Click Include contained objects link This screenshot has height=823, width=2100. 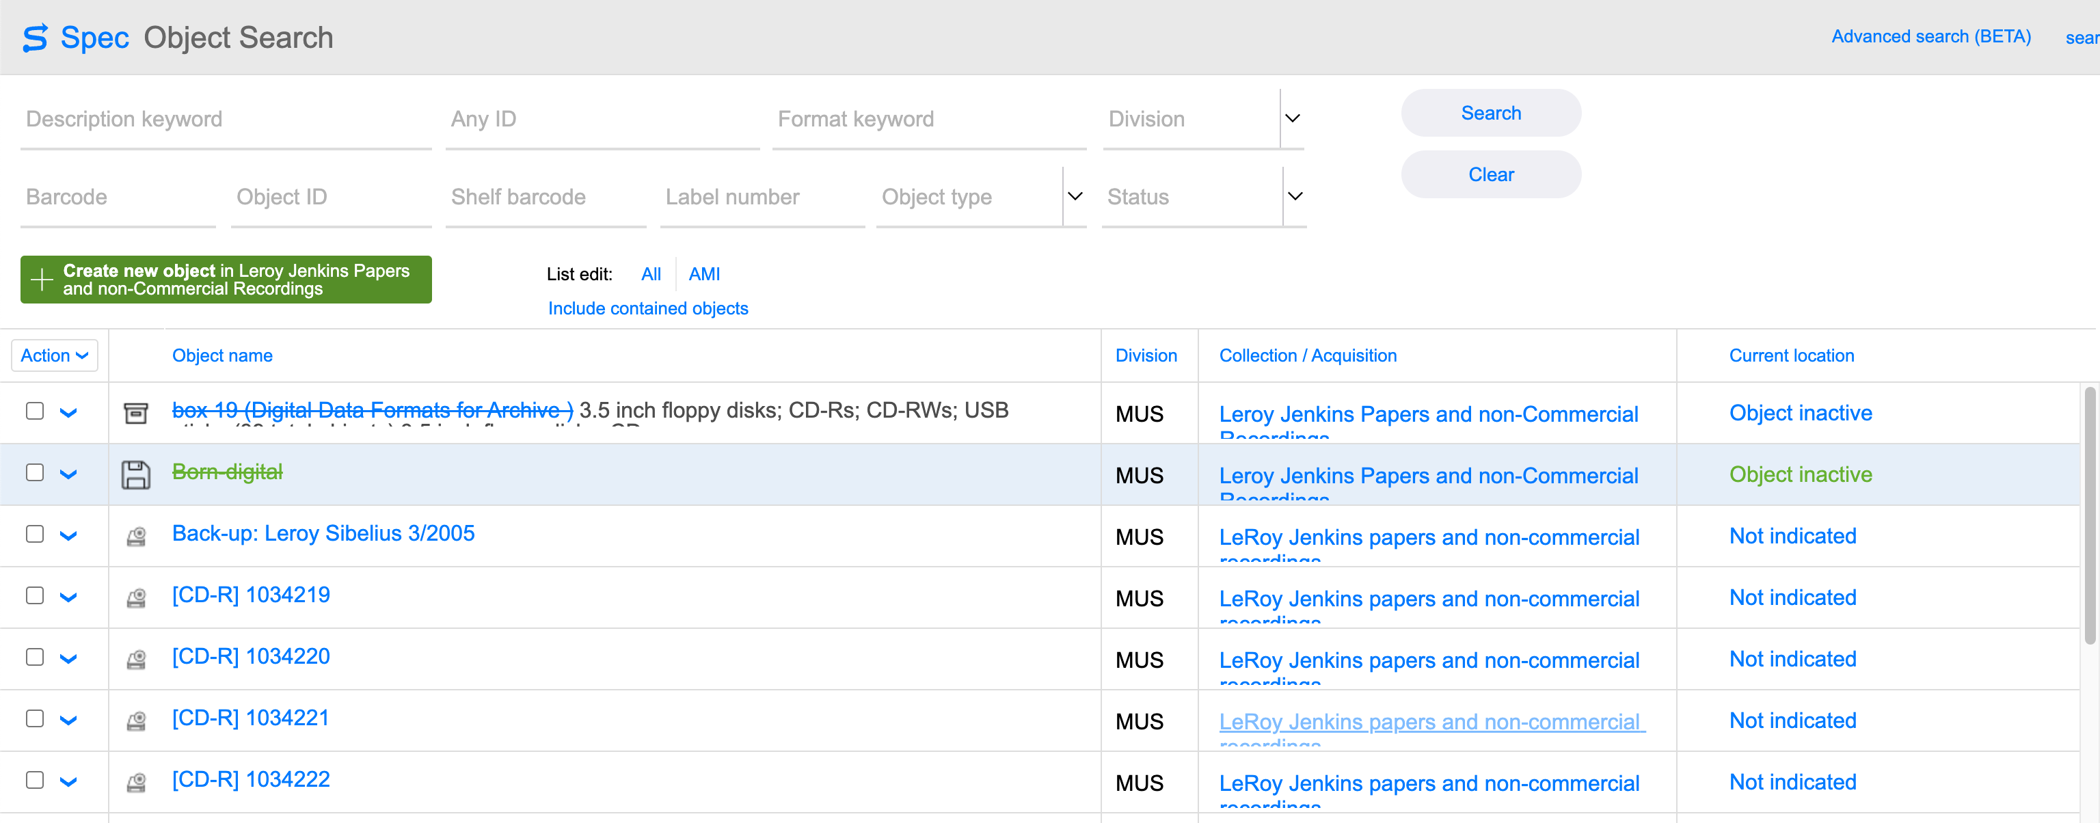pyautogui.click(x=647, y=308)
